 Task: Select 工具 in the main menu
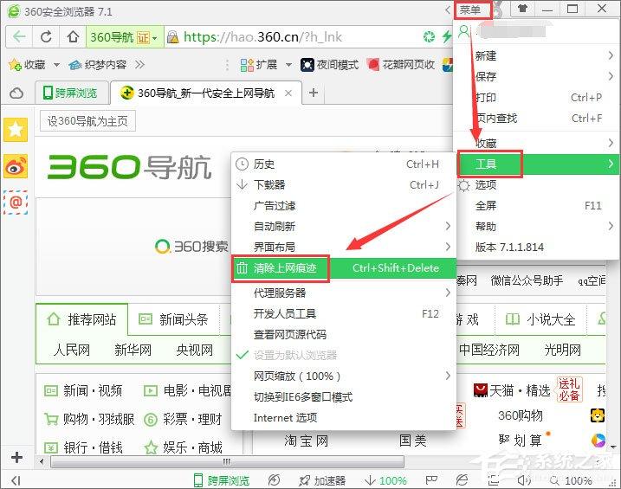(538, 164)
